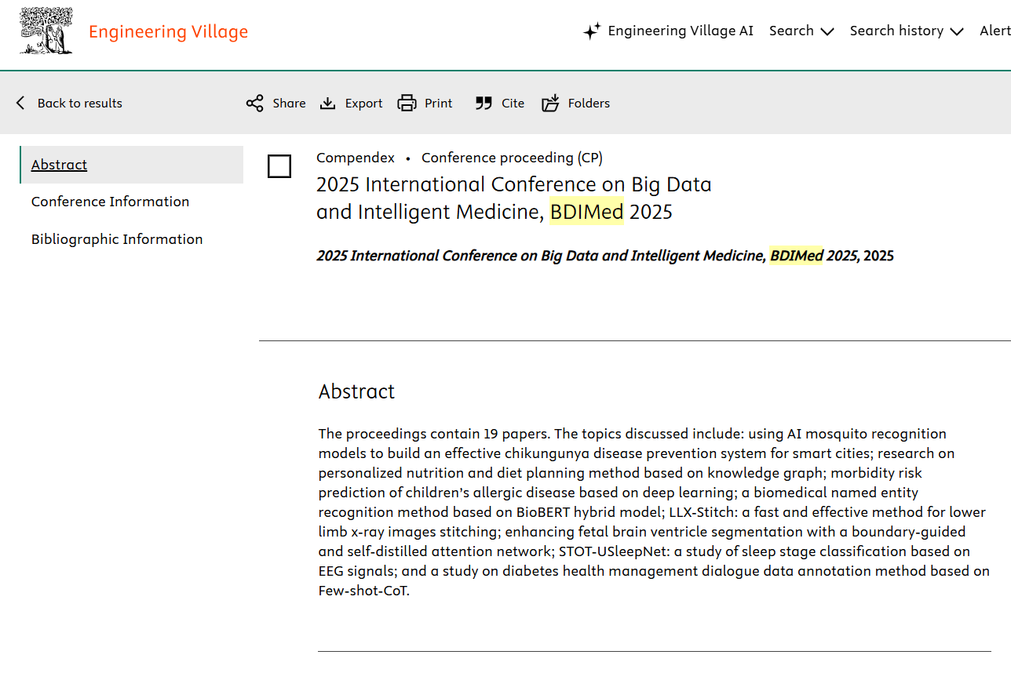Click the Back to results arrow
The width and height of the screenshot is (1011, 673).
[x=20, y=104]
